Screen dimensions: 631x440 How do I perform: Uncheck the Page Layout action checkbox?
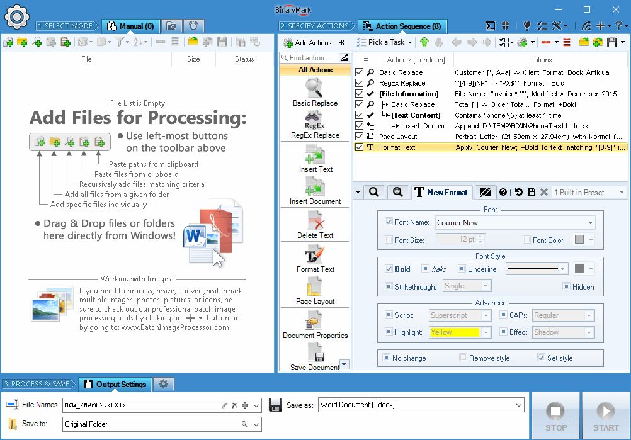[x=360, y=137]
